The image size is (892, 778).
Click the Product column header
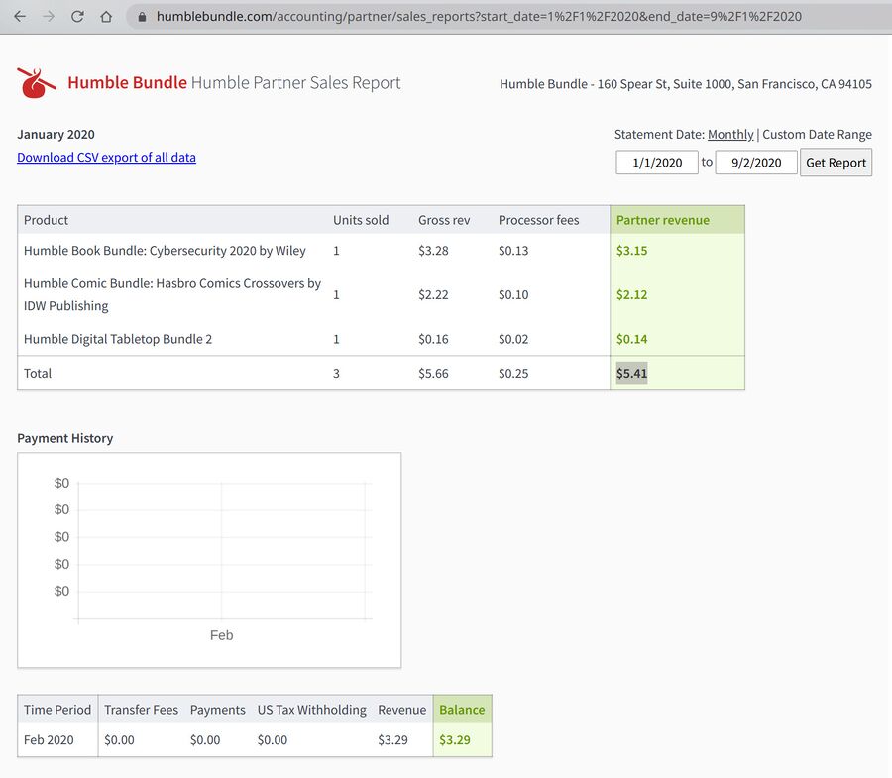point(46,220)
